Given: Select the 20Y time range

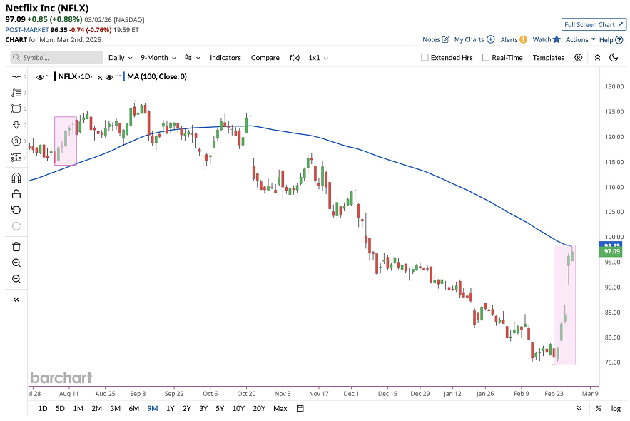Looking at the screenshot, I should 259,409.
